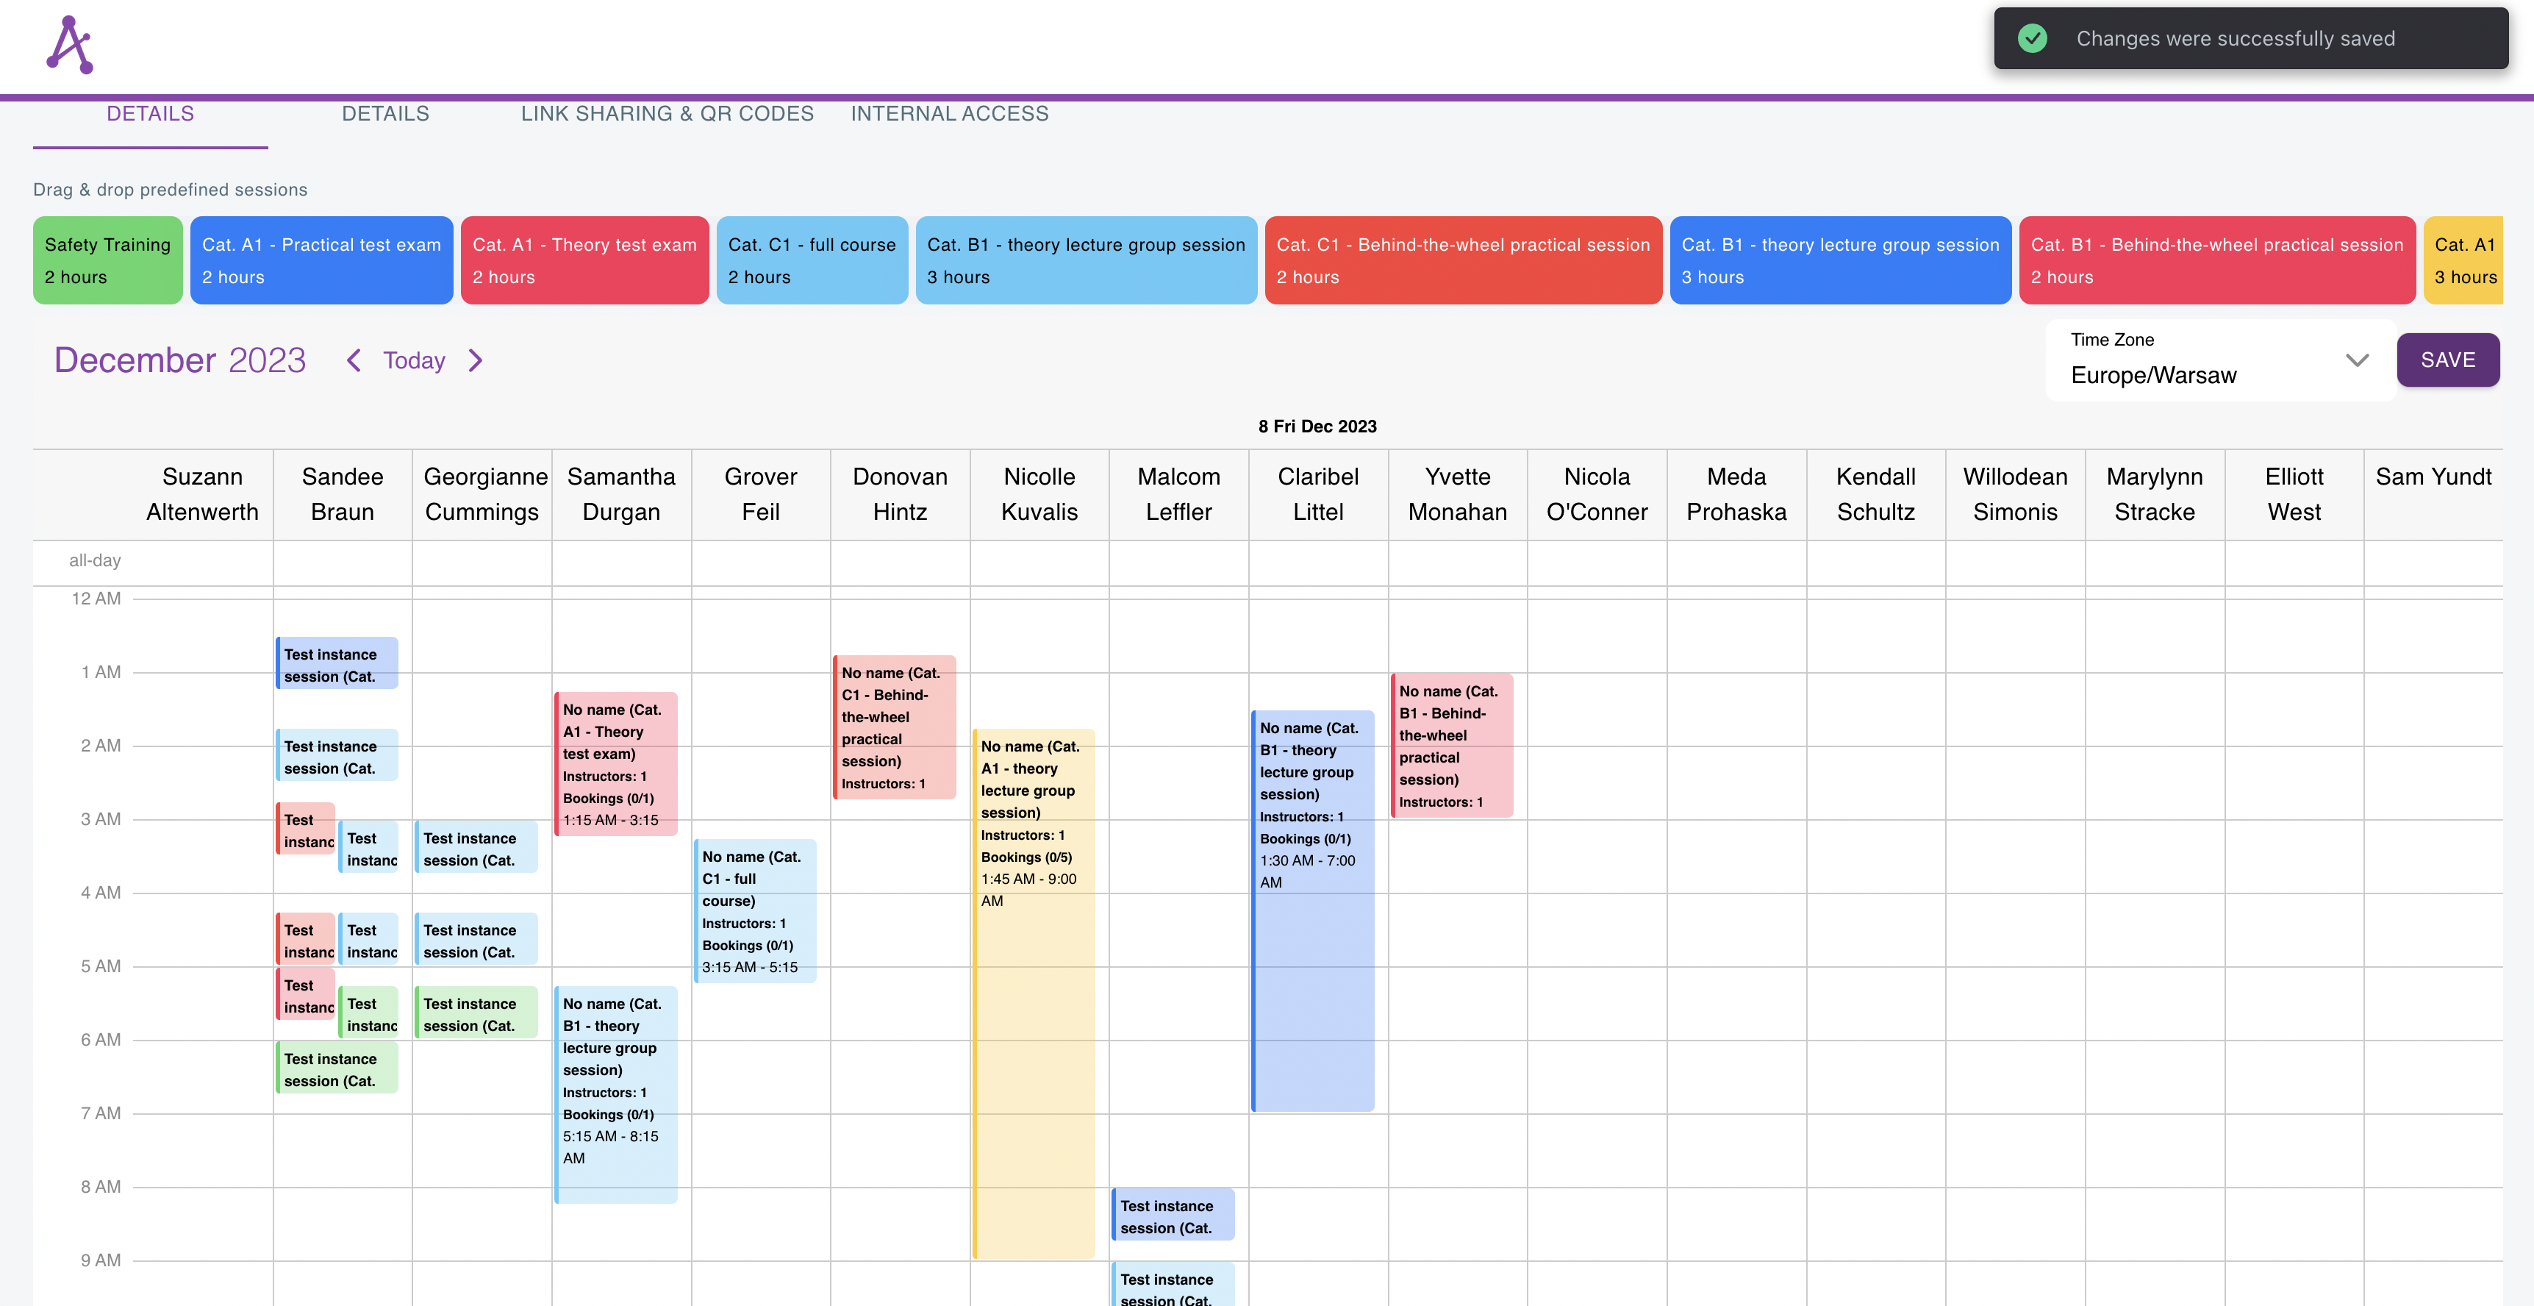Open Yvette Monahan's B1 behind-the-wheel event

[1453, 745]
